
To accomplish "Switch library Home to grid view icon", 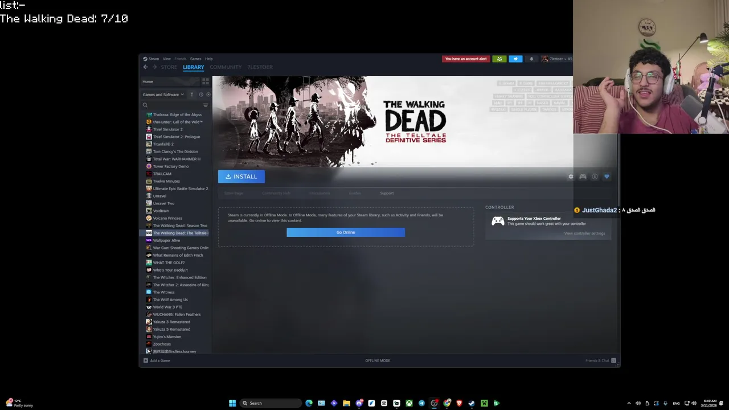I will point(206,81).
